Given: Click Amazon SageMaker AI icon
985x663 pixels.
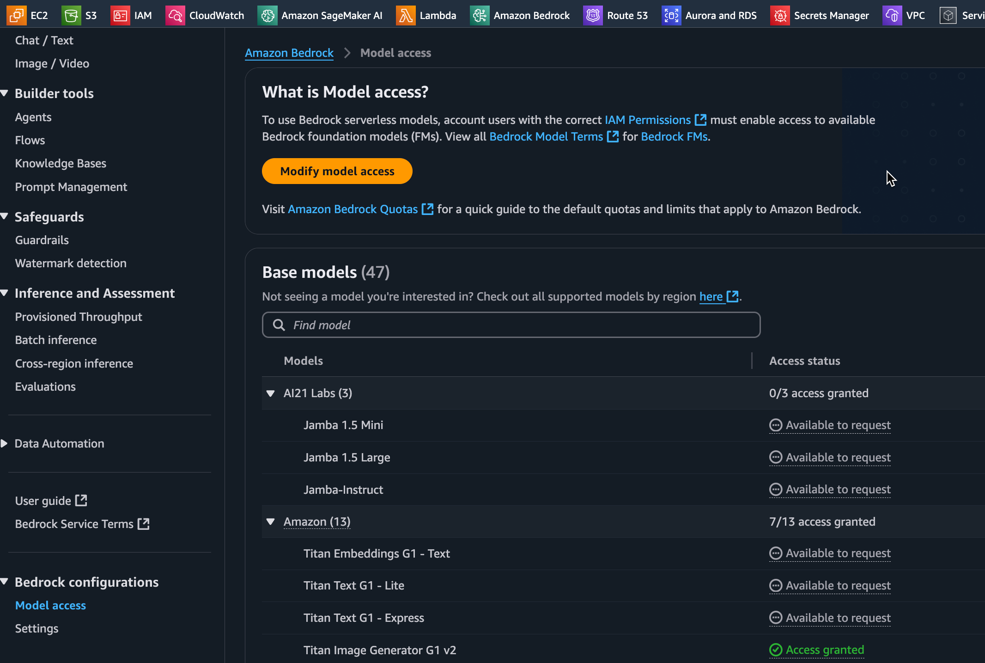Looking at the screenshot, I should click(x=268, y=15).
